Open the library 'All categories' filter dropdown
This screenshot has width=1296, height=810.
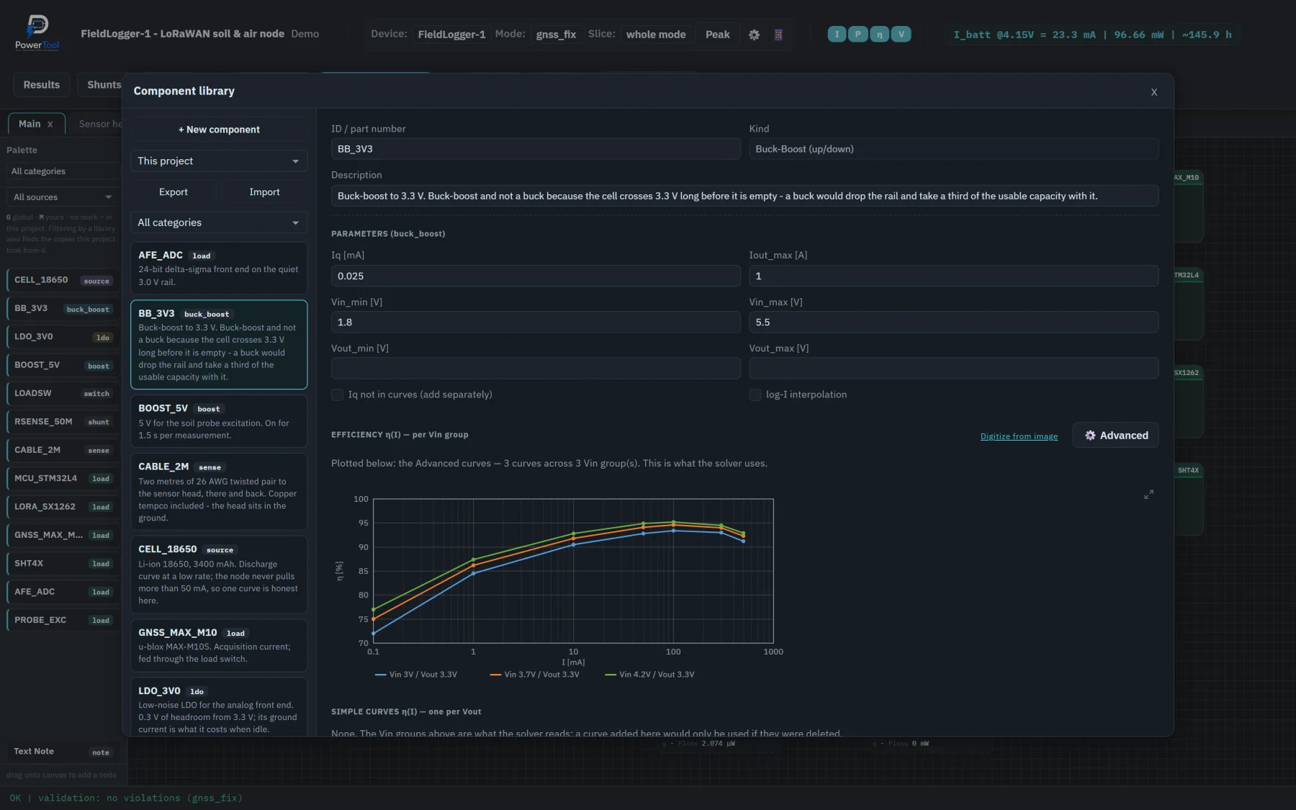coord(219,222)
